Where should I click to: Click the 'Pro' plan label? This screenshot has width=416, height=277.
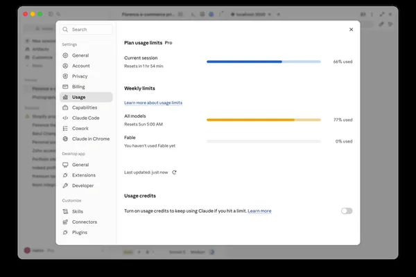point(168,43)
